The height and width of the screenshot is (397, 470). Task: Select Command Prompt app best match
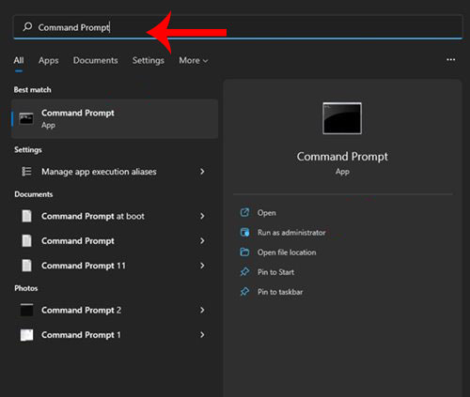tap(115, 119)
